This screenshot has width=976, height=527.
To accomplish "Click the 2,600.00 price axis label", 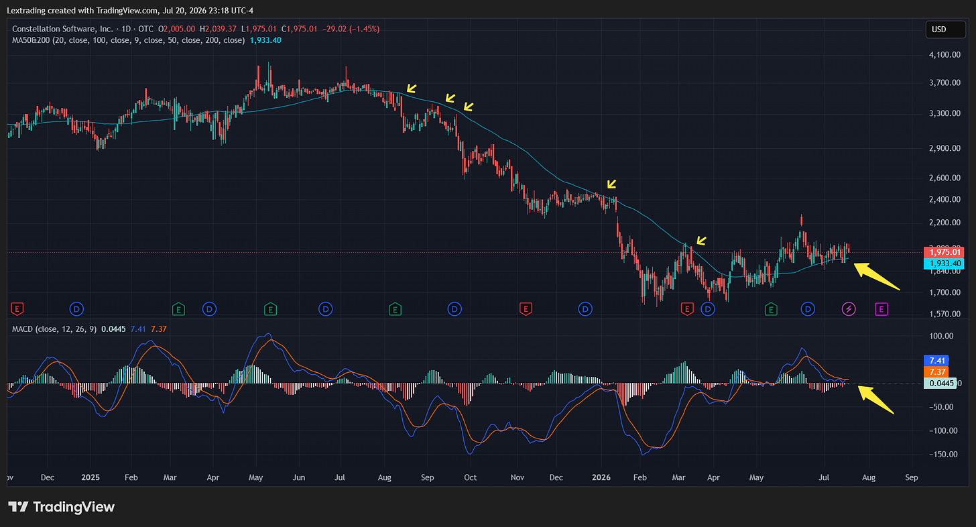I will point(945,178).
